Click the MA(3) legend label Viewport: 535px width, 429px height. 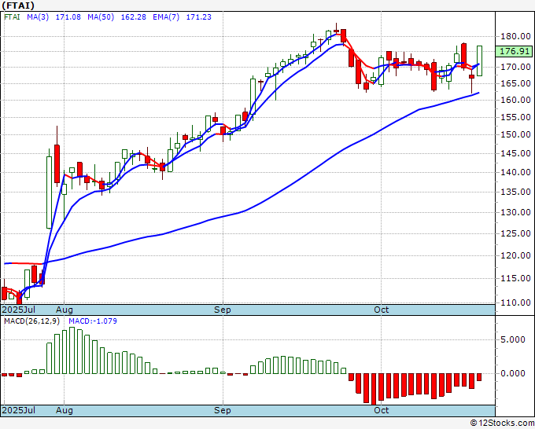point(38,17)
